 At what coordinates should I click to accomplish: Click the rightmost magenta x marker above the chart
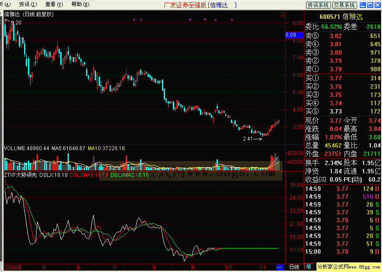232,20
